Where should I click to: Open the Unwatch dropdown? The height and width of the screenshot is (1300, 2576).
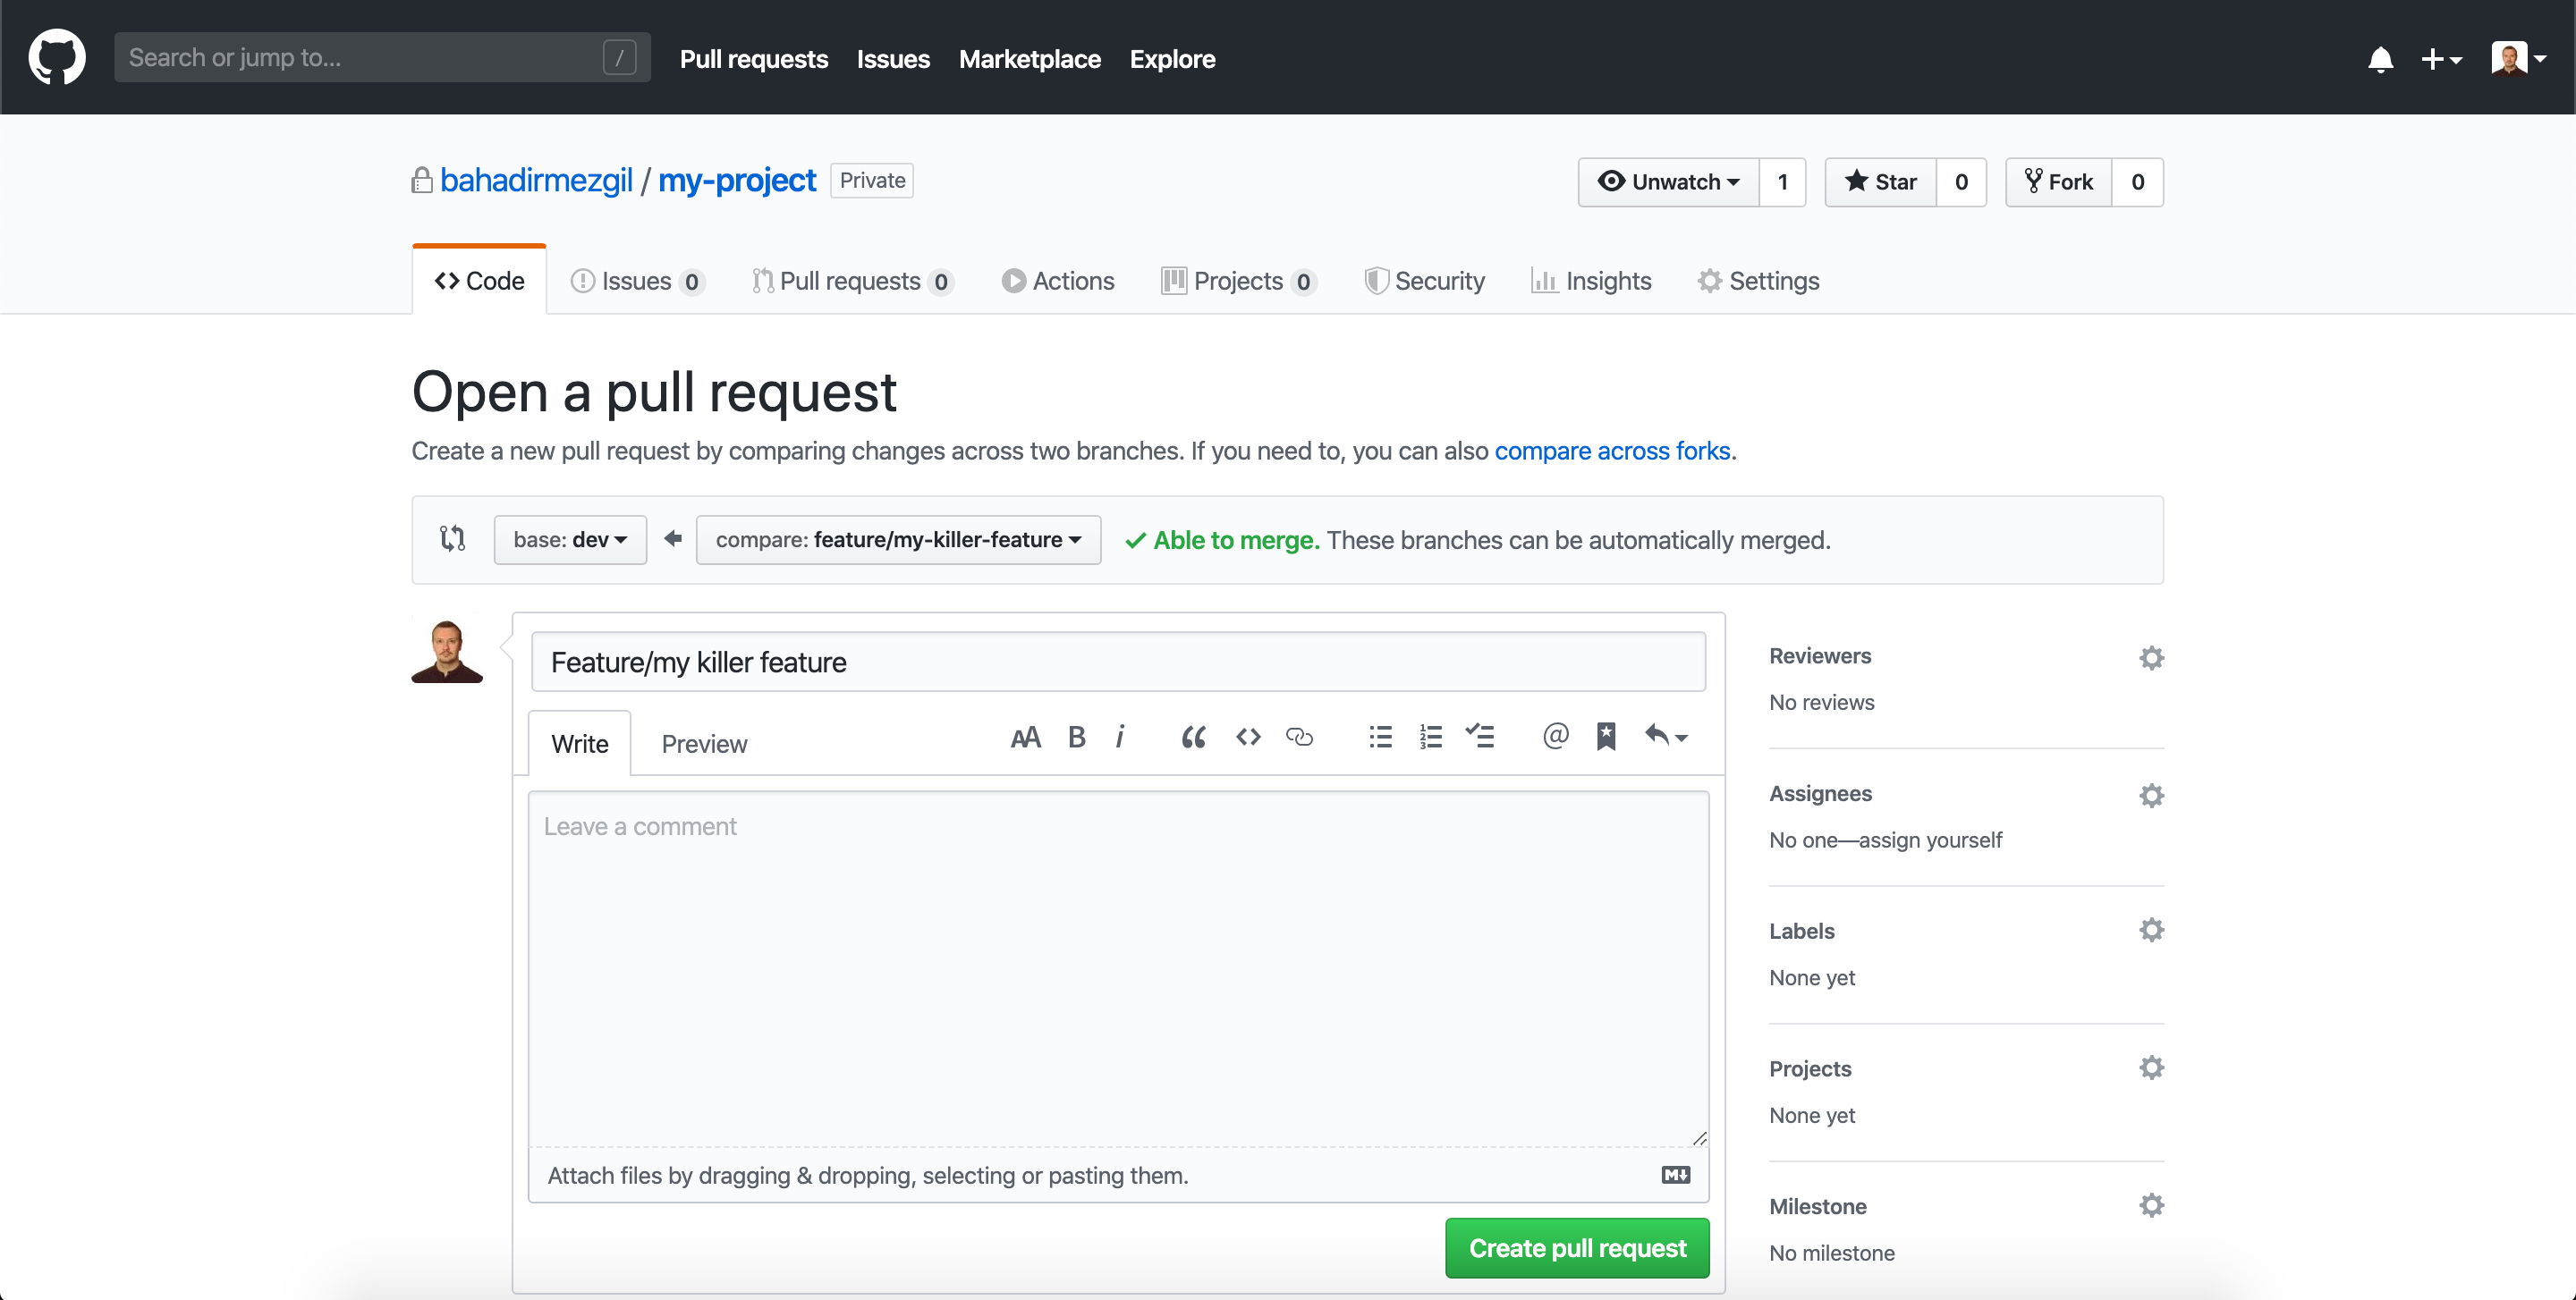[1667, 181]
